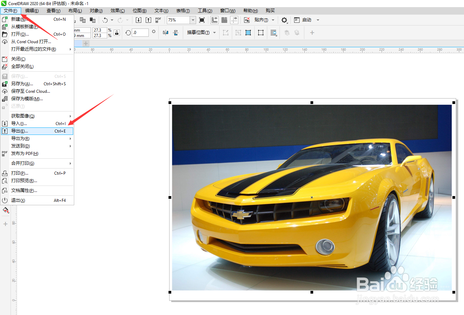
Task: Click the full-screen preview icon
Action: (x=202, y=20)
